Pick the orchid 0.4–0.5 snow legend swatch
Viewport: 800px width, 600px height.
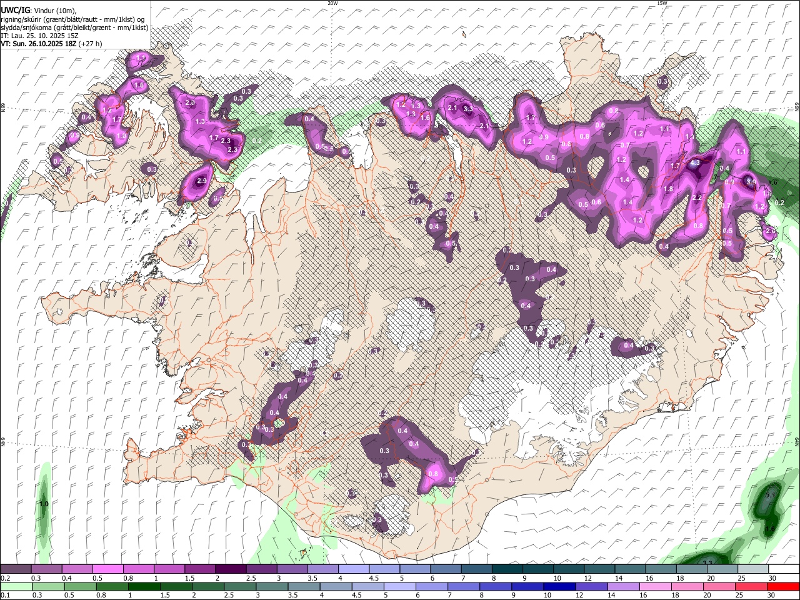[x=77, y=569]
